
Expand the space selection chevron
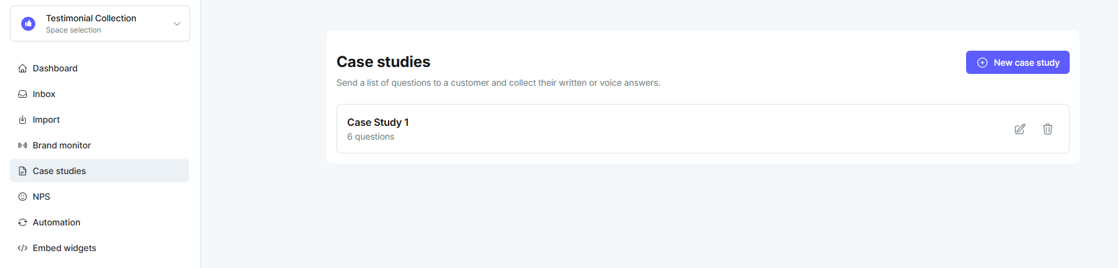(177, 24)
